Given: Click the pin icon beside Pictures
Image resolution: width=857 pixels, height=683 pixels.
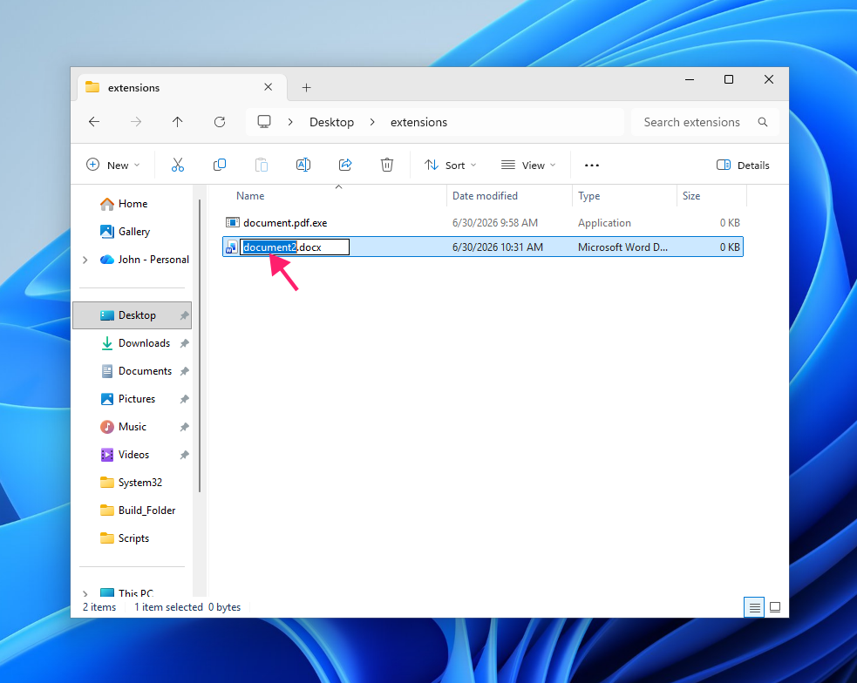Looking at the screenshot, I should tap(185, 399).
